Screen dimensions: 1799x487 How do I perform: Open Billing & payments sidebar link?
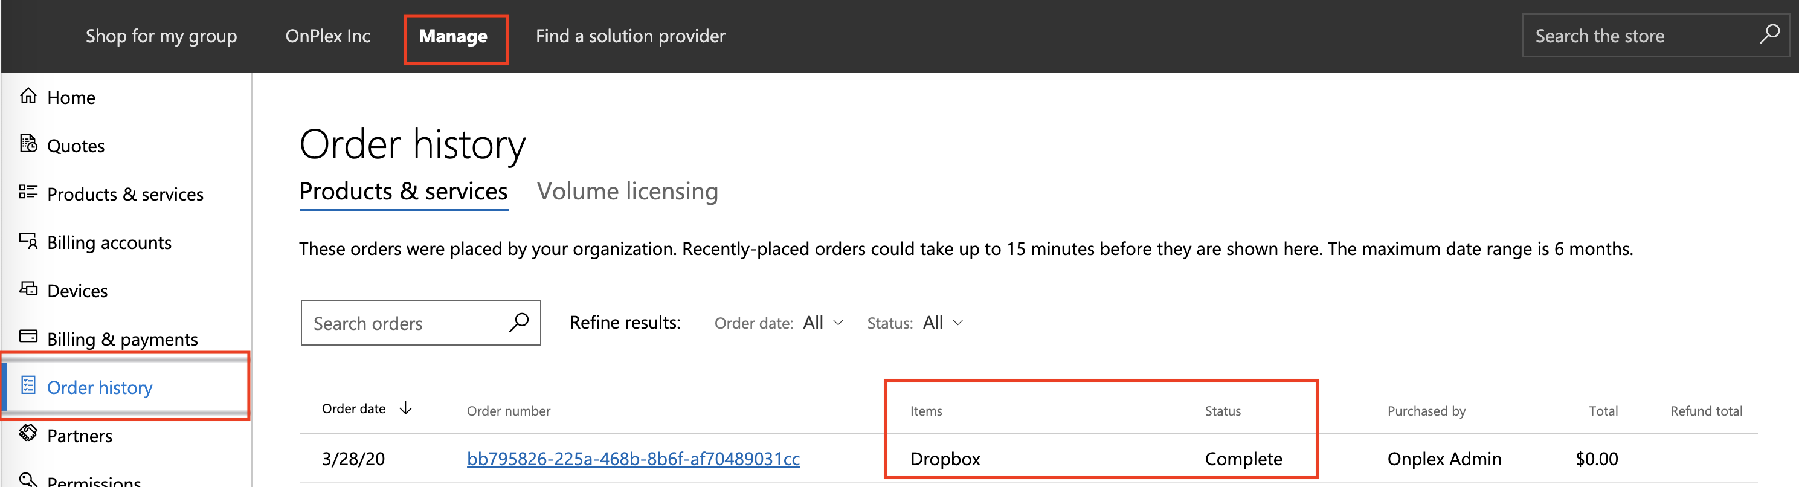tap(122, 339)
